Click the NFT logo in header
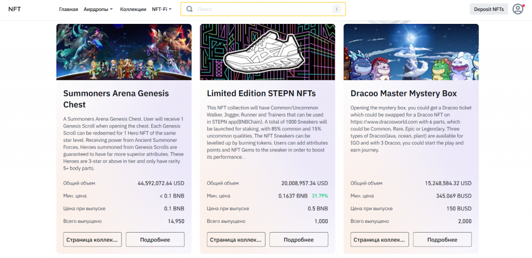Image resolution: width=532 pixels, height=258 pixels. coord(15,9)
